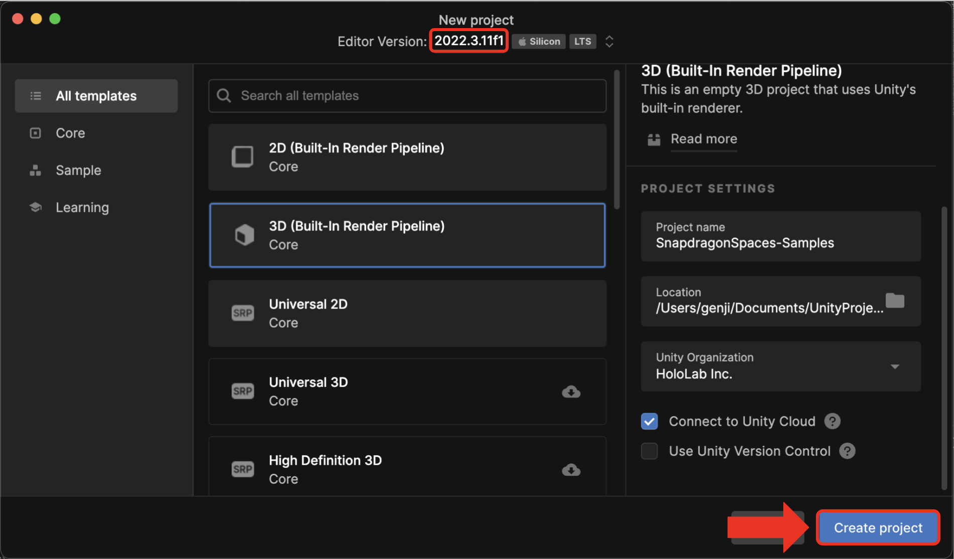Click Create project button
The height and width of the screenshot is (559, 954).
(x=878, y=528)
